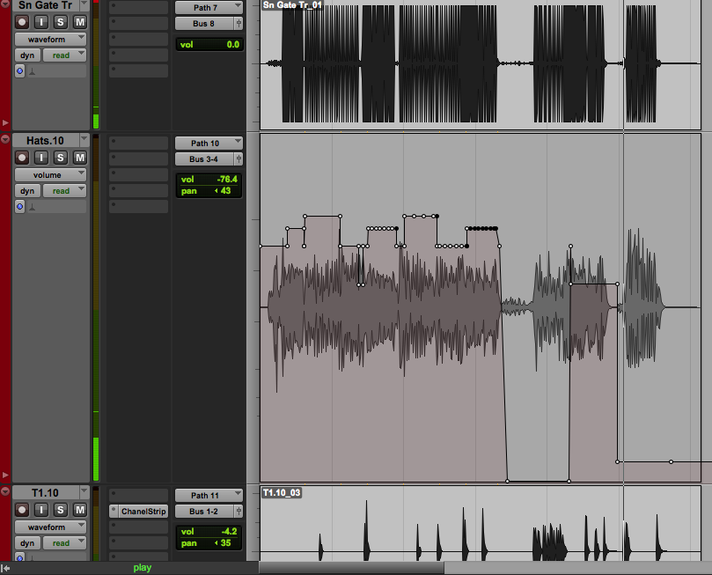Click the T1.10 track name
The image size is (712, 575).
coord(45,493)
